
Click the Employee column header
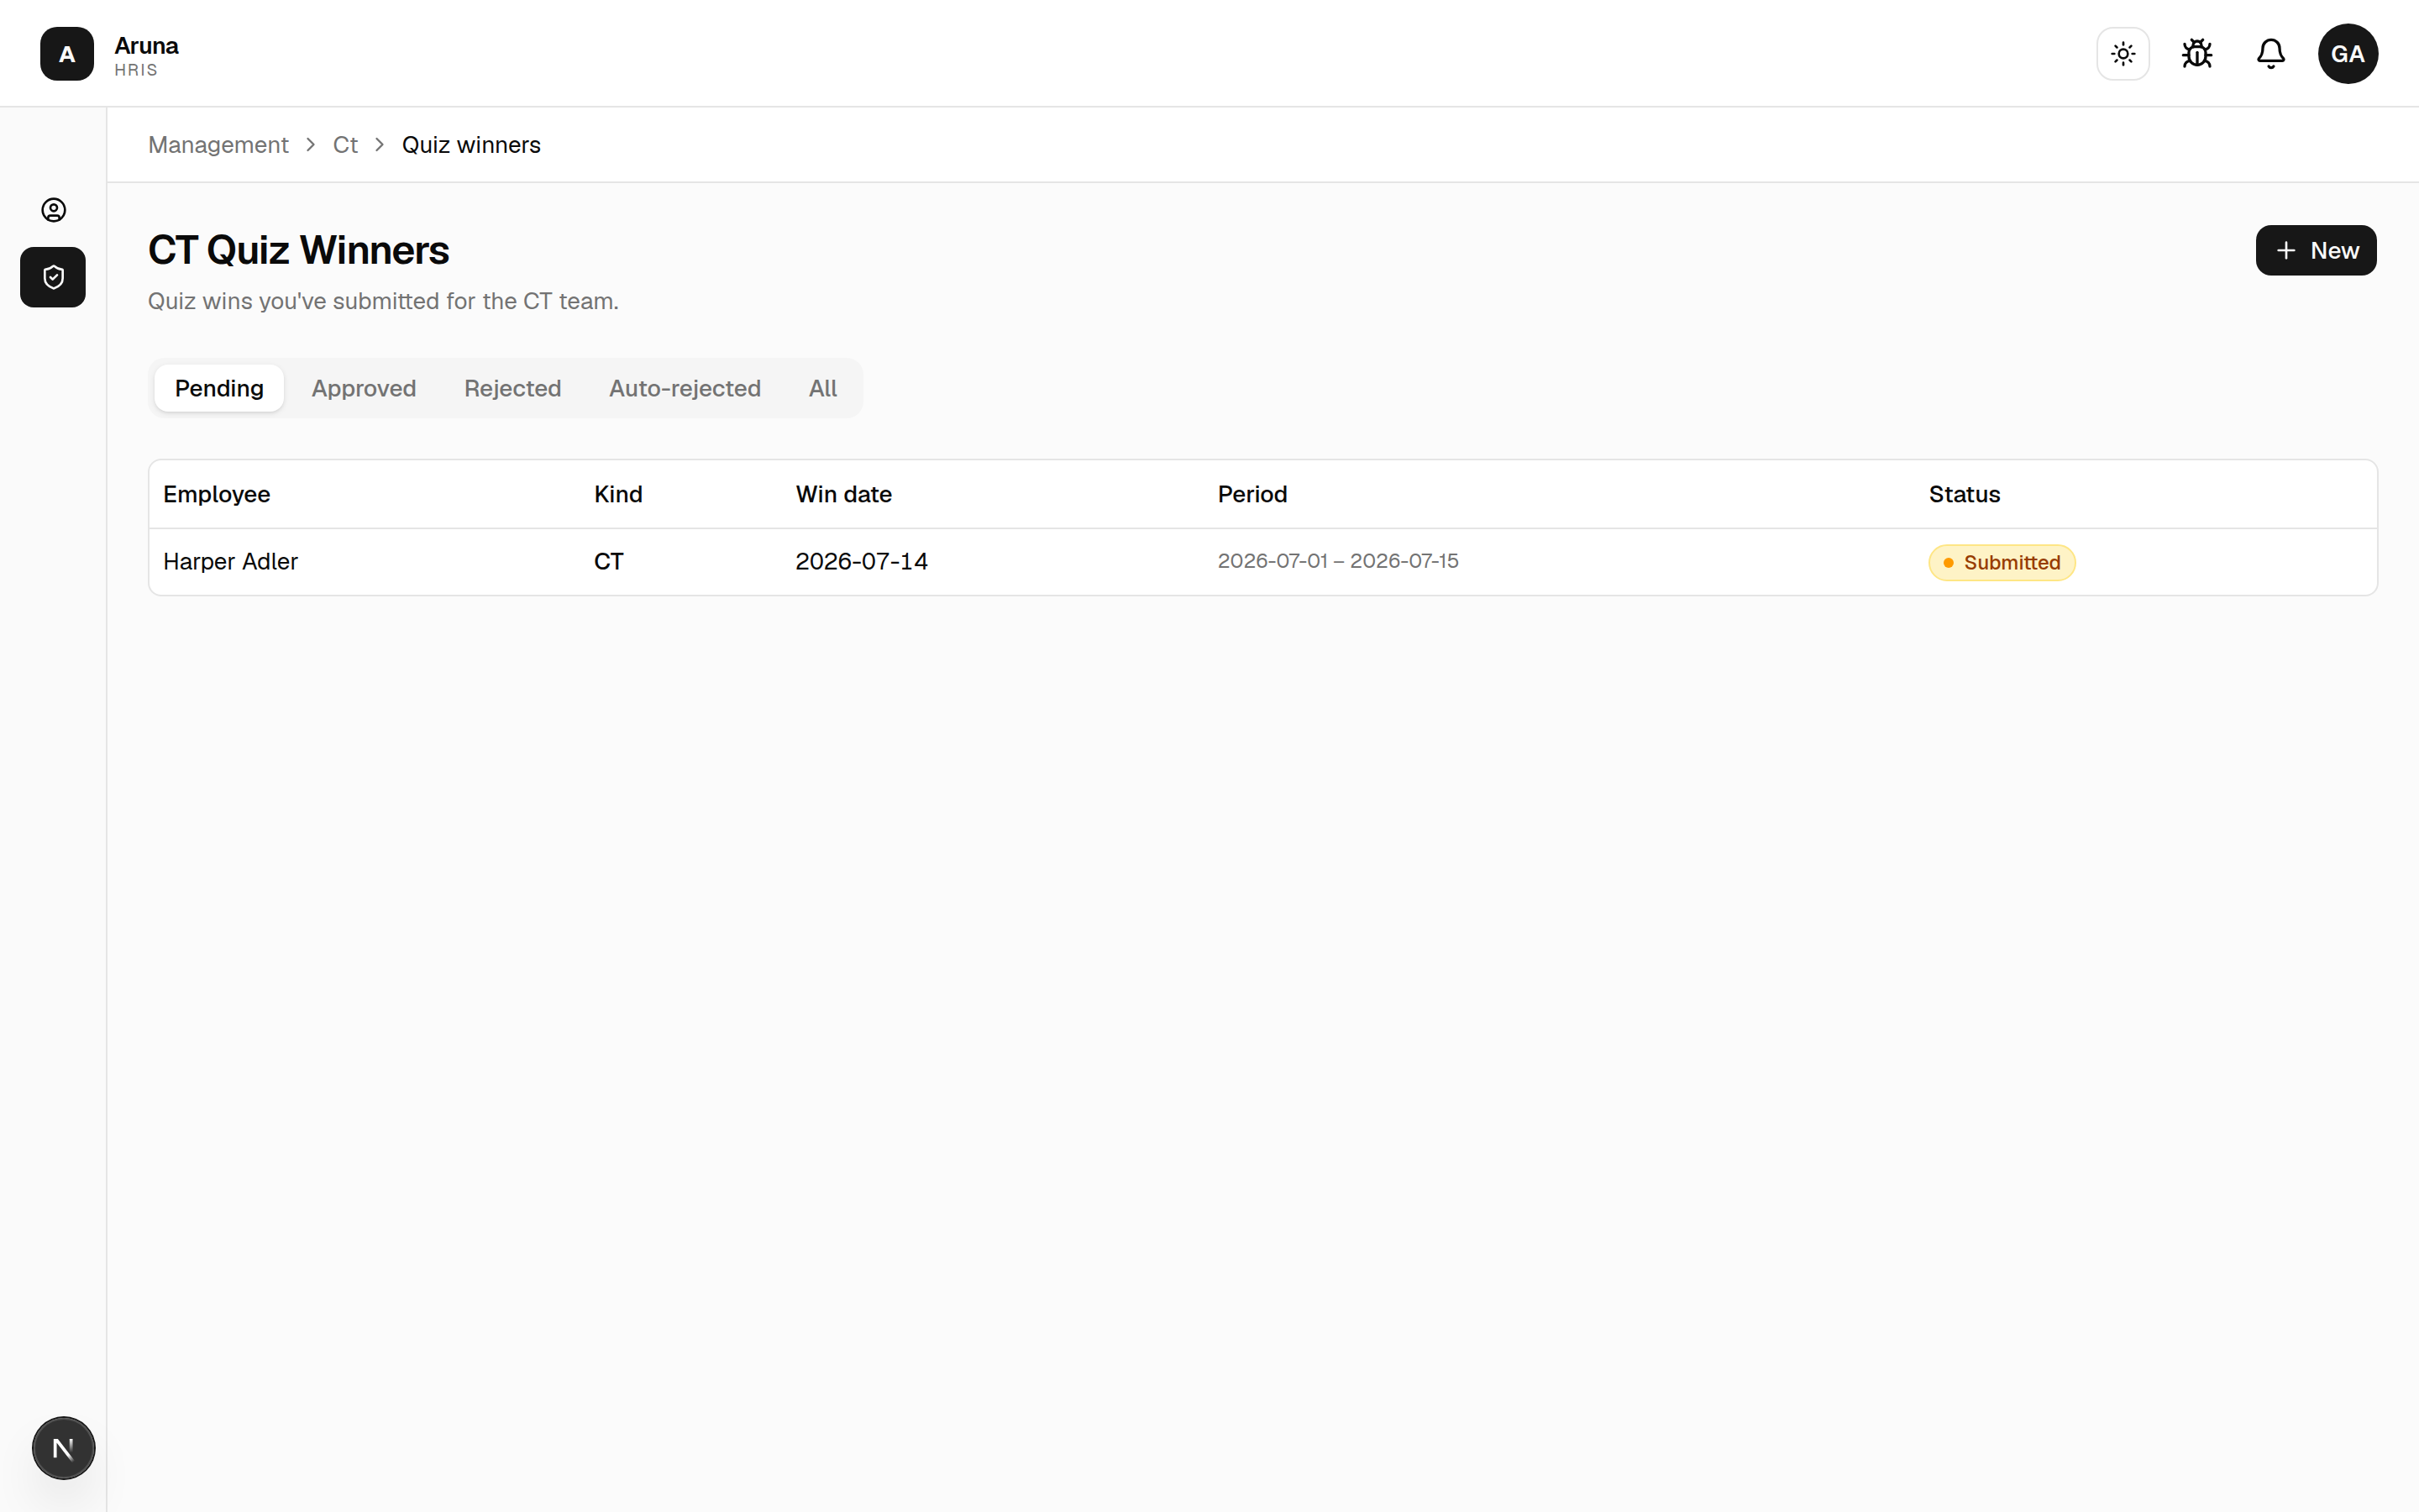click(217, 494)
